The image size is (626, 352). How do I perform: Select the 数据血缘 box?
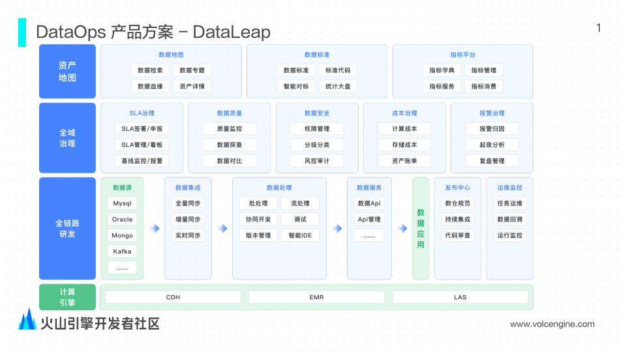pyautogui.click(x=150, y=86)
